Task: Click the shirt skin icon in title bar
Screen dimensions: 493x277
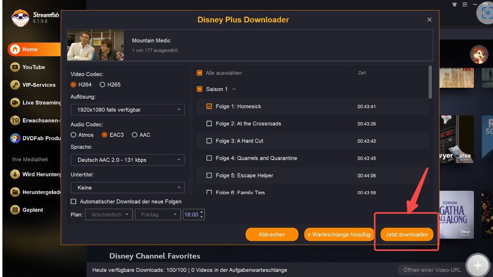Action: point(454,4)
